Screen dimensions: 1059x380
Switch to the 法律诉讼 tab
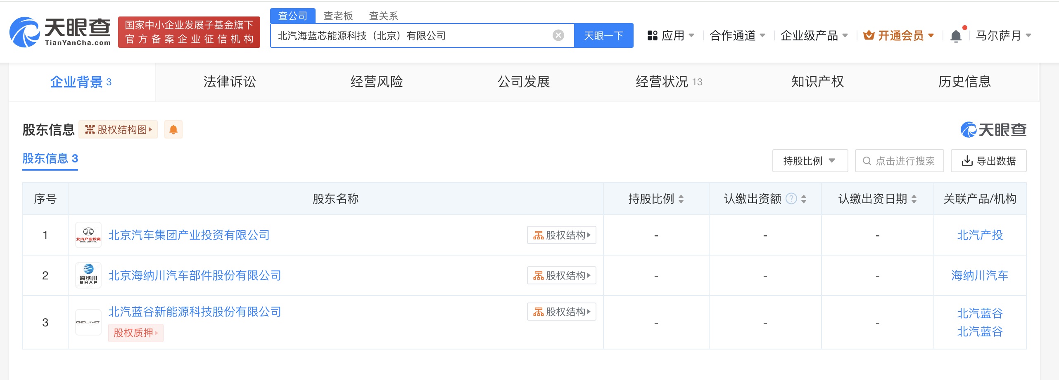coord(229,82)
